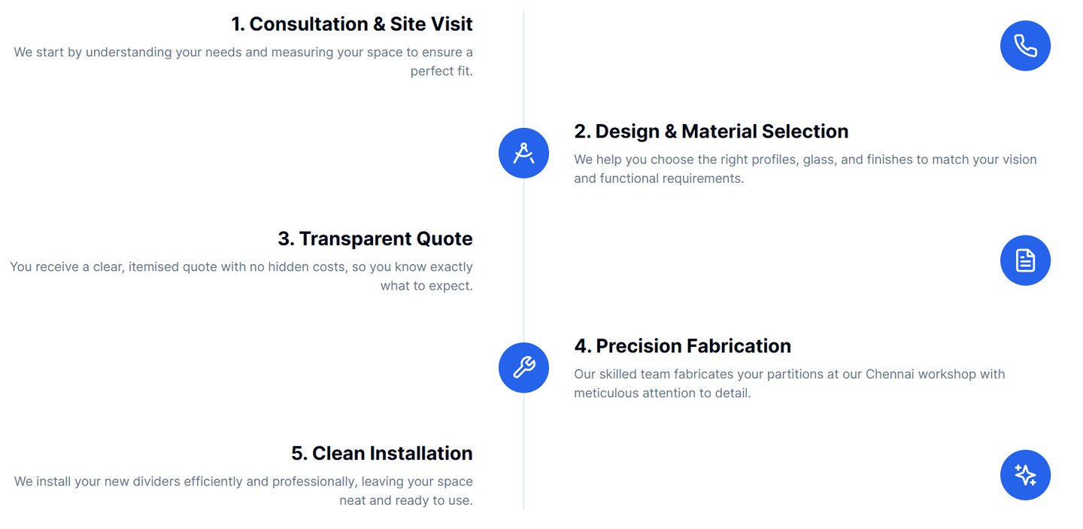Click the phrase 'profiles, glass, and finishes'
This screenshot has width=1083, height=529.
(831, 160)
